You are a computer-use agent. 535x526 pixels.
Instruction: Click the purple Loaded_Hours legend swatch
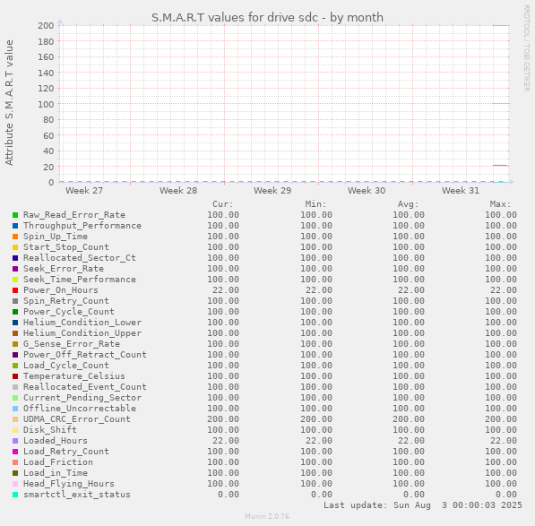(x=15, y=441)
